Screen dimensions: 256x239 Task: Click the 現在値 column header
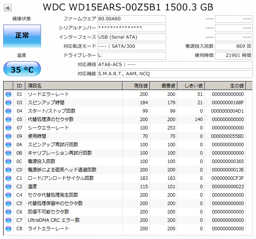coord(136,86)
